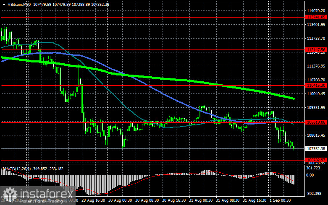Click the MACD(12,26,9) indicator label
This screenshot has height=205, width=328.
17,169
